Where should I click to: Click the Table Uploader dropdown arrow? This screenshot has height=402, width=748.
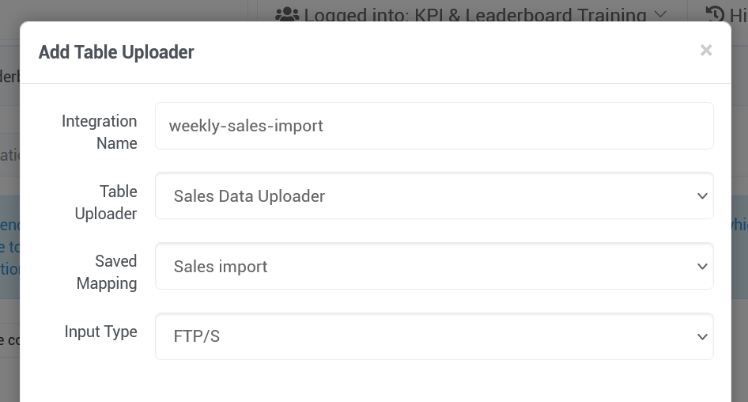[701, 196]
